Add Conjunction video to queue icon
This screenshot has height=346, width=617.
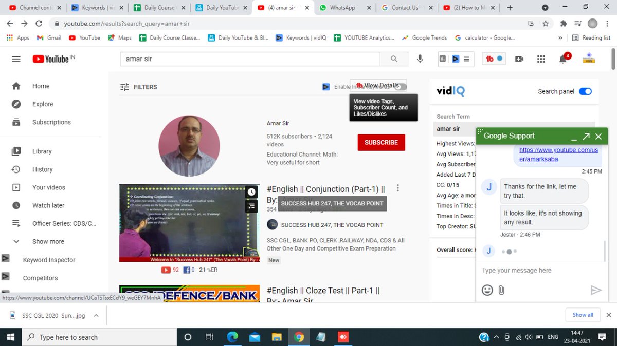(251, 206)
